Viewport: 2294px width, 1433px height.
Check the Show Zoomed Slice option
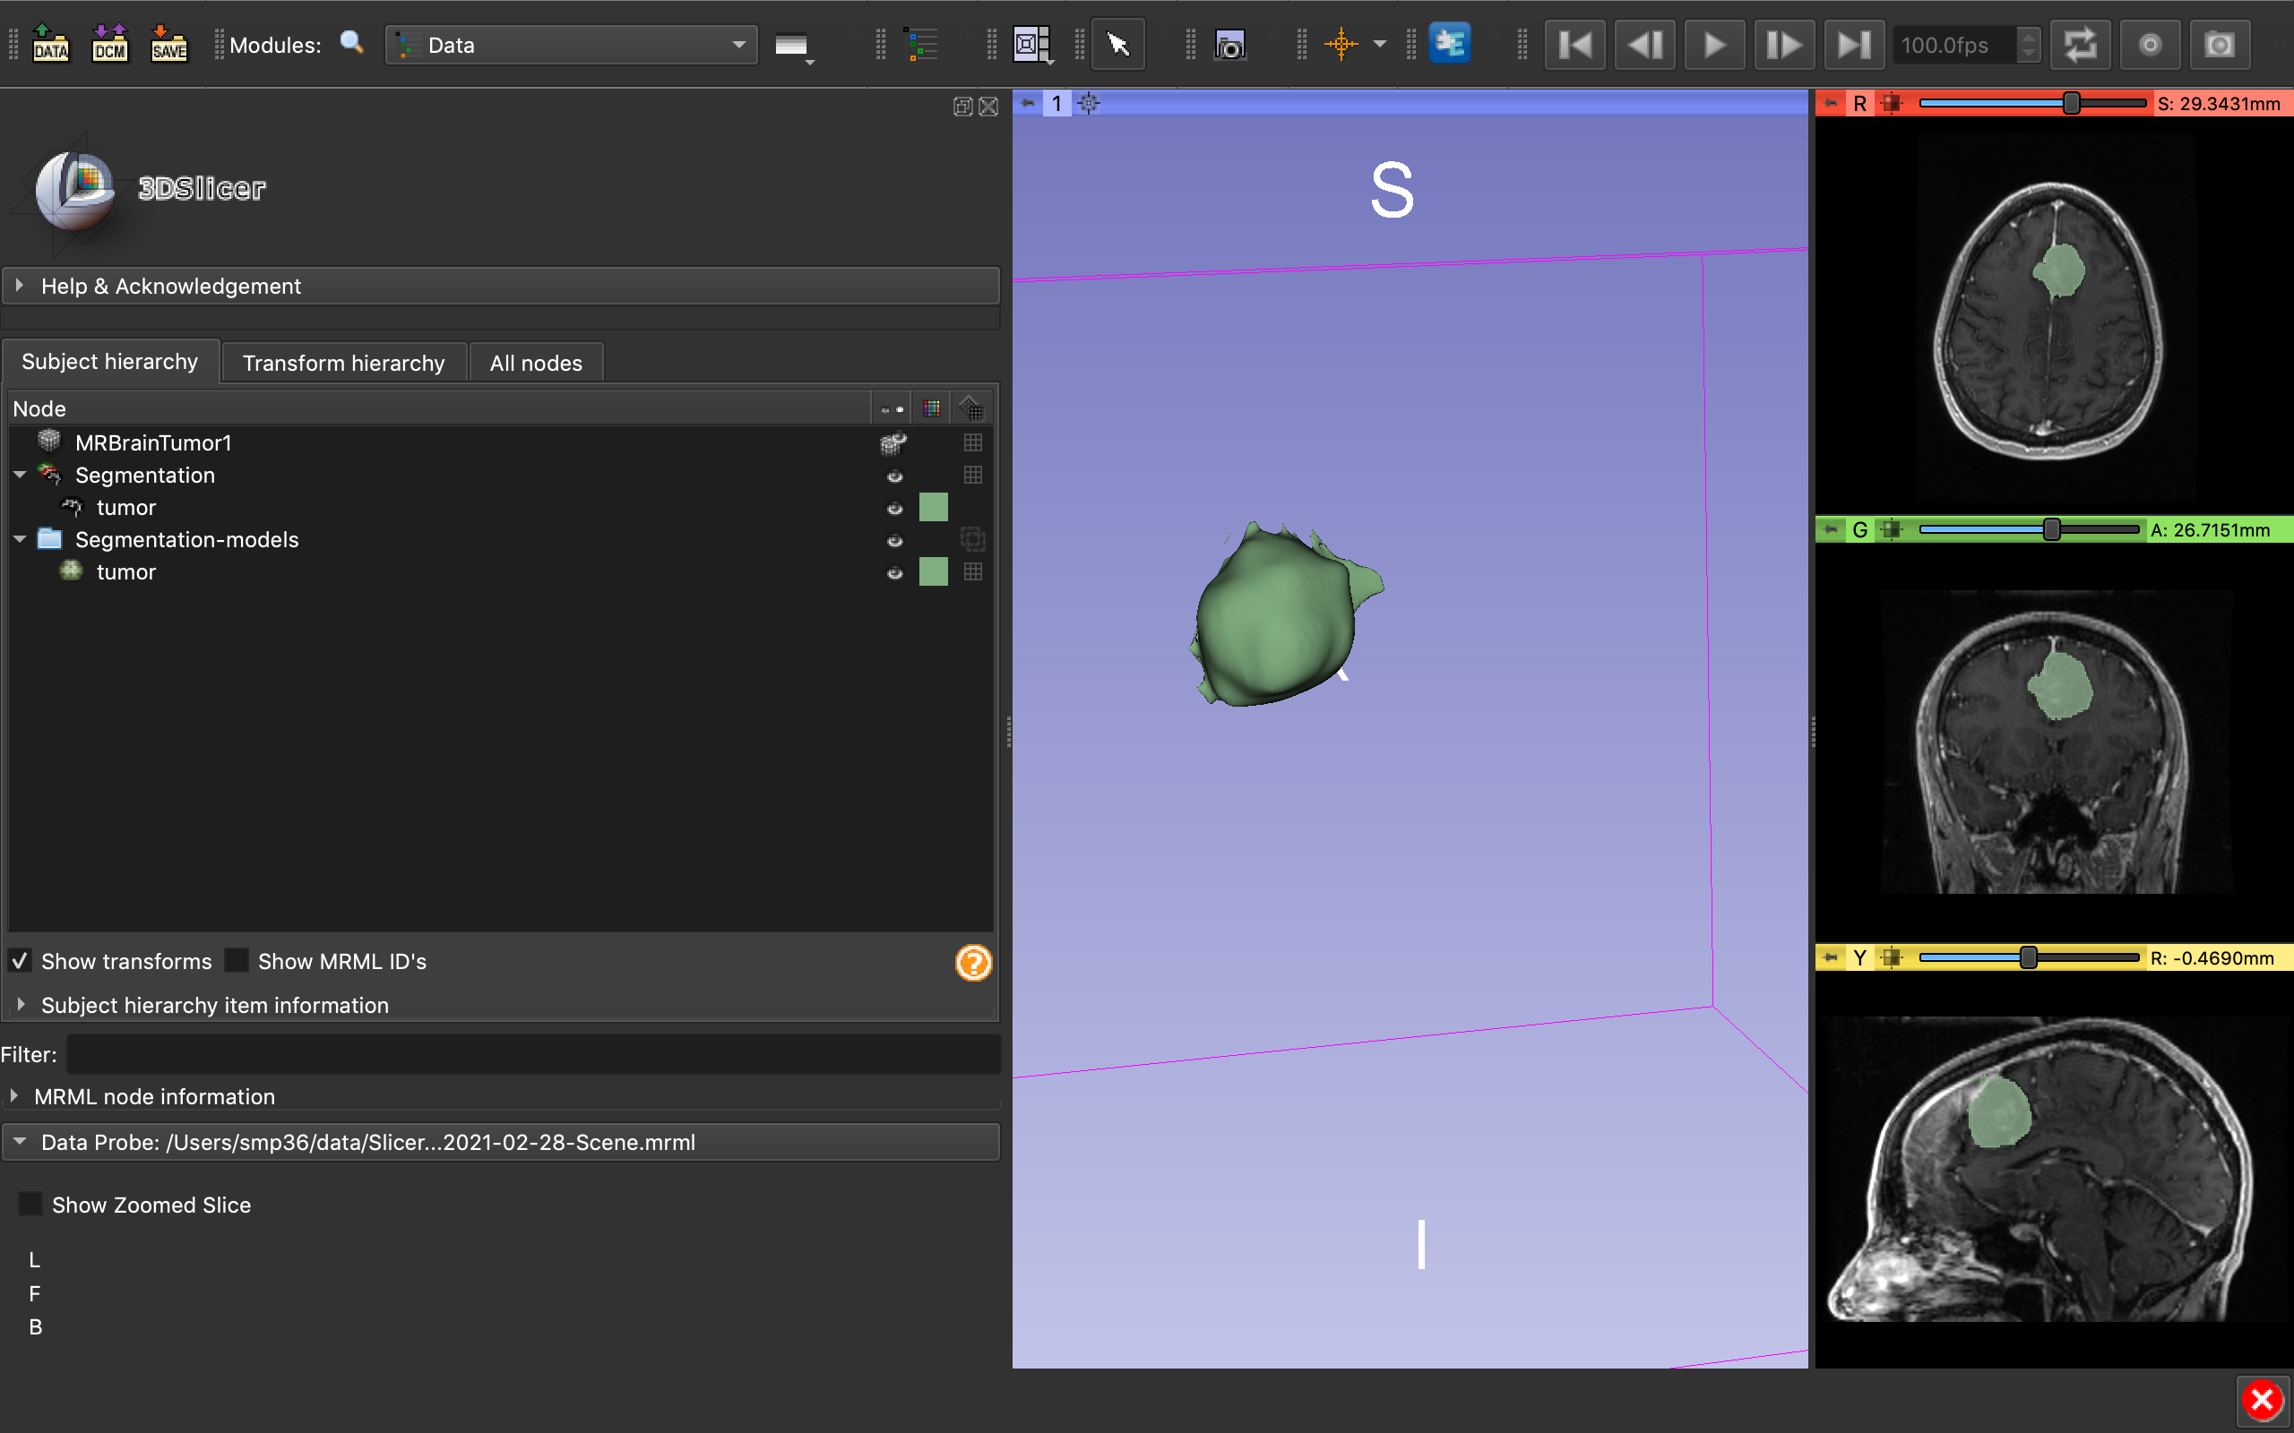click(30, 1203)
